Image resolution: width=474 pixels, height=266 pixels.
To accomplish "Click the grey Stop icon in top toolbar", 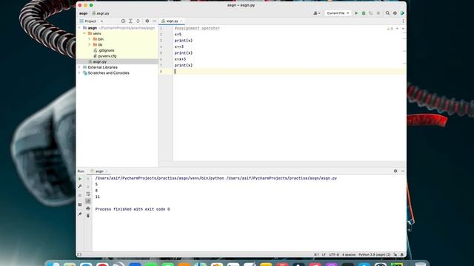I will click(x=378, y=13).
